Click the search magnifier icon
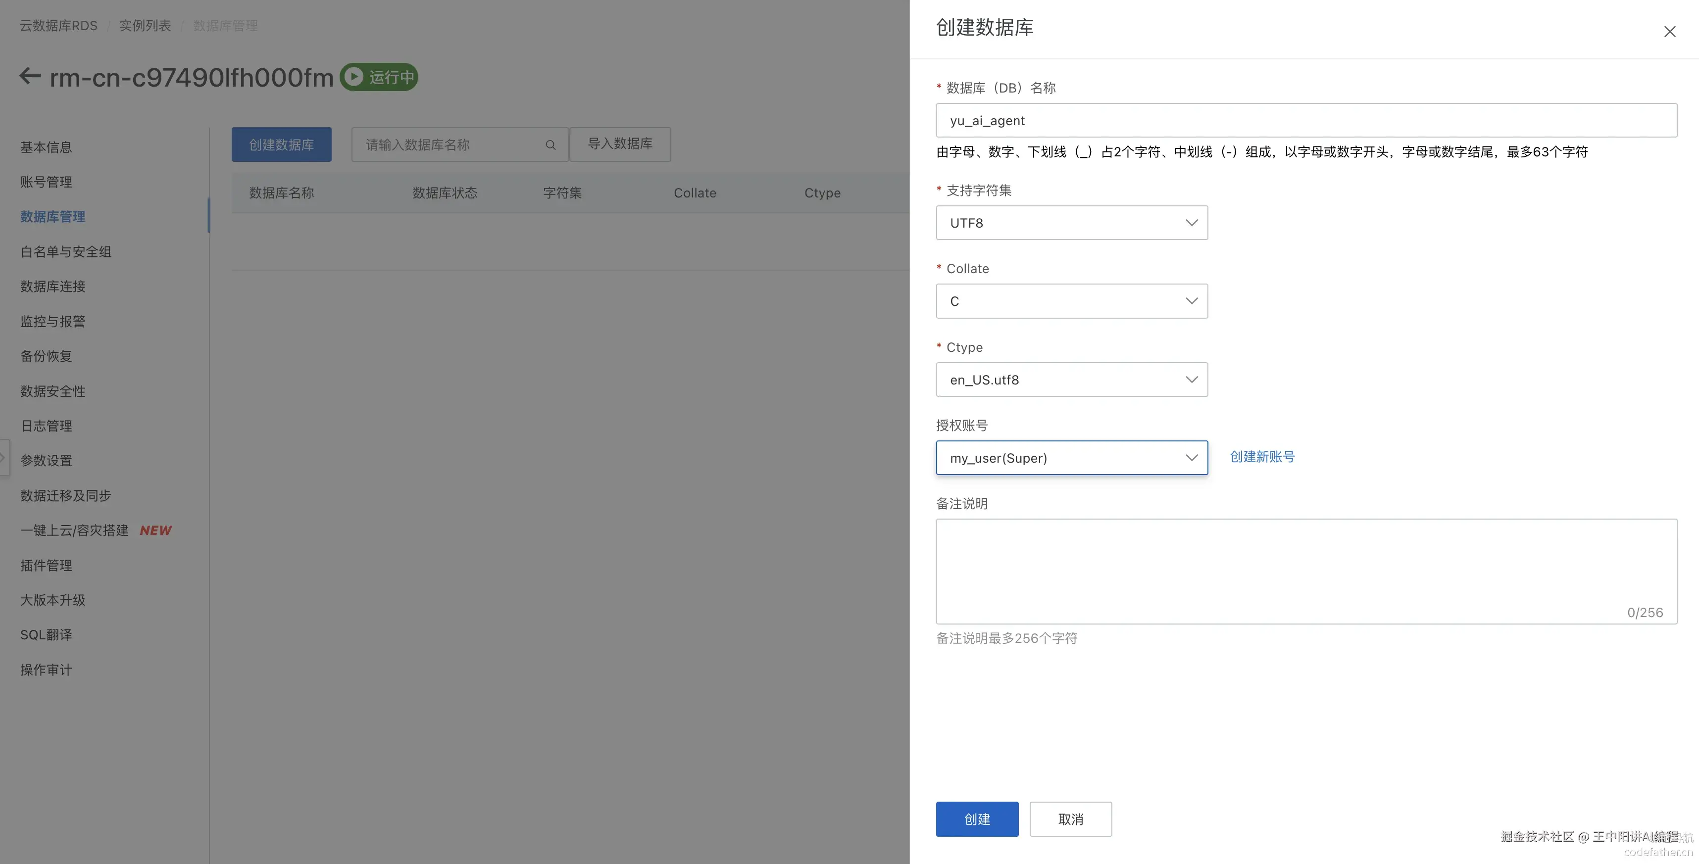This screenshot has height=864, width=1699. pyautogui.click(x=550, y=145)
